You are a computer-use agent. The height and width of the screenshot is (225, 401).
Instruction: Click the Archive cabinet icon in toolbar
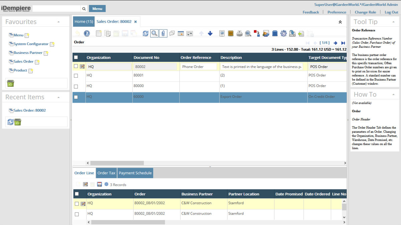click(231, 33)
